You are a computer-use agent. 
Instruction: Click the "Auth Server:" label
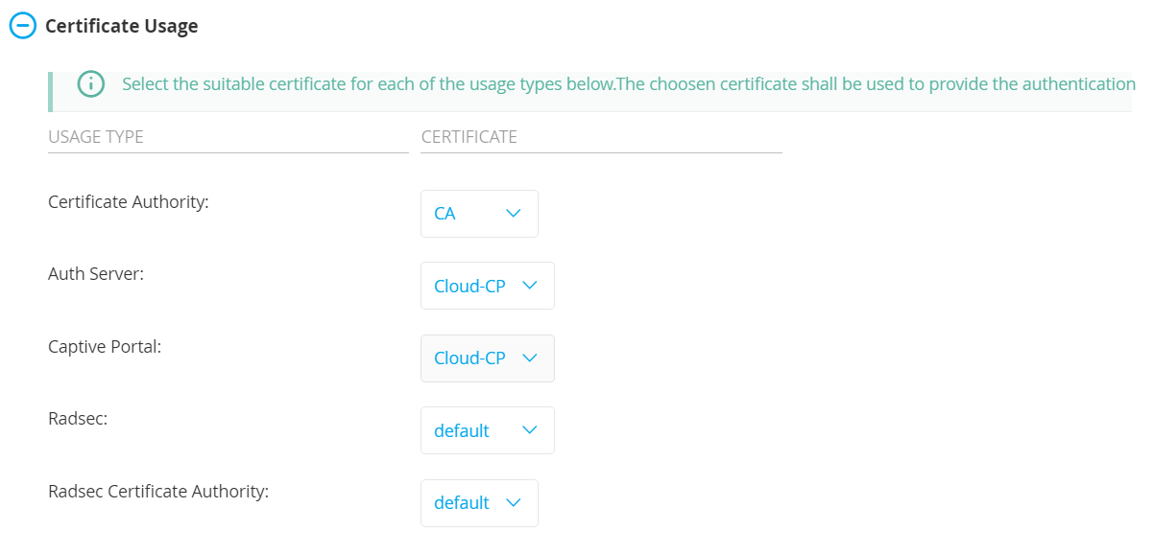[96, 274]
